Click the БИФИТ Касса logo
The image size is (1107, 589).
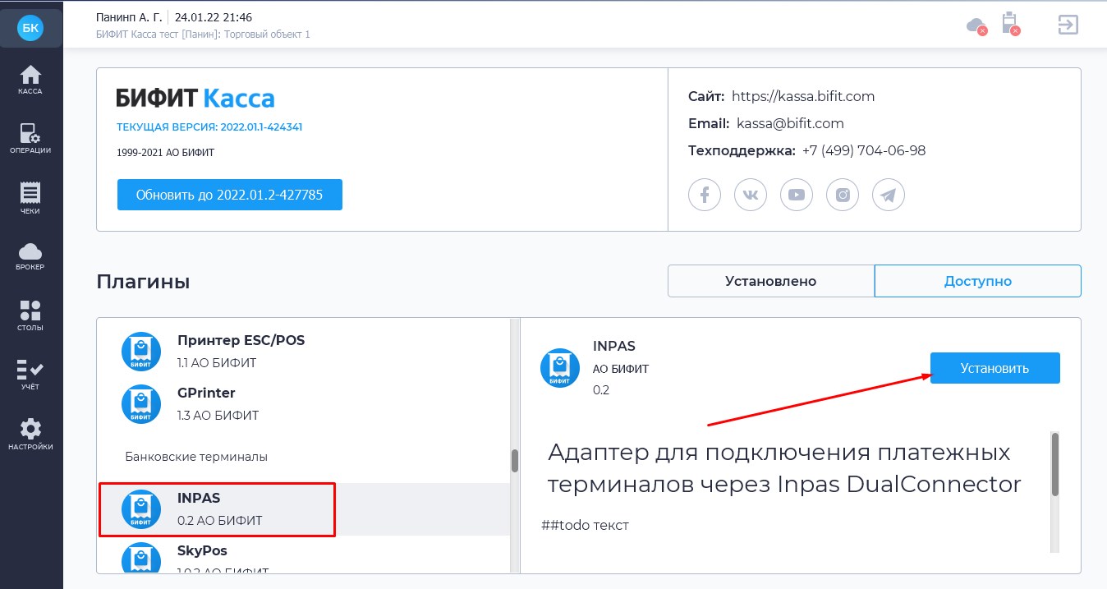[195, 99]
